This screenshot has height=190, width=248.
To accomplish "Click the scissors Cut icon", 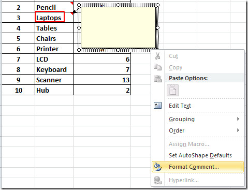I will (157, 56).
